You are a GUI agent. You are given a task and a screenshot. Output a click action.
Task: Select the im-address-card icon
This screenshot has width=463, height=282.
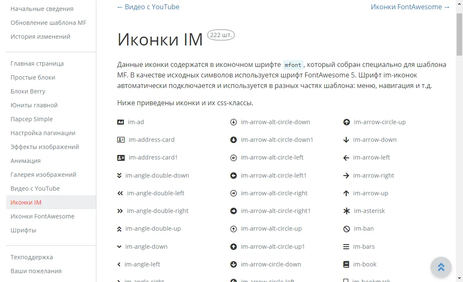point(120,139)
